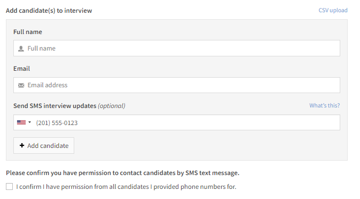
Task: Click the Add candidate(s) to interview heading
Action: tap(49, 11)
